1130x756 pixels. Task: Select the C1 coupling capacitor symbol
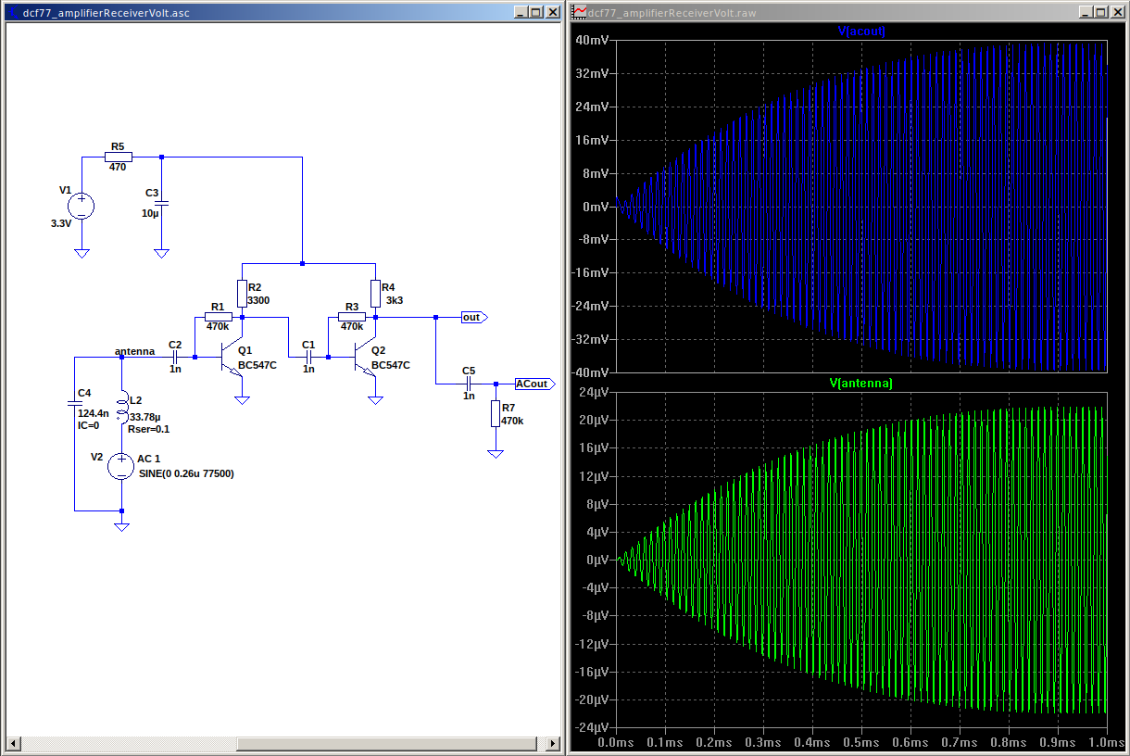tap(308, 356)
